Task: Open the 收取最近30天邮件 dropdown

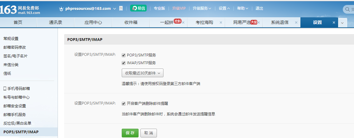Action: 142,73
